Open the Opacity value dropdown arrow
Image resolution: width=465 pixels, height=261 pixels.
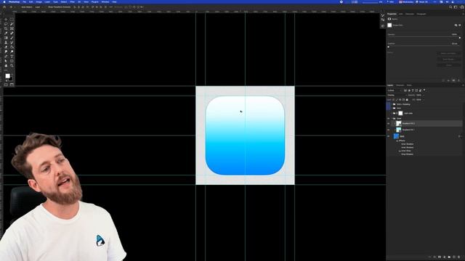(x=424, y=95)
